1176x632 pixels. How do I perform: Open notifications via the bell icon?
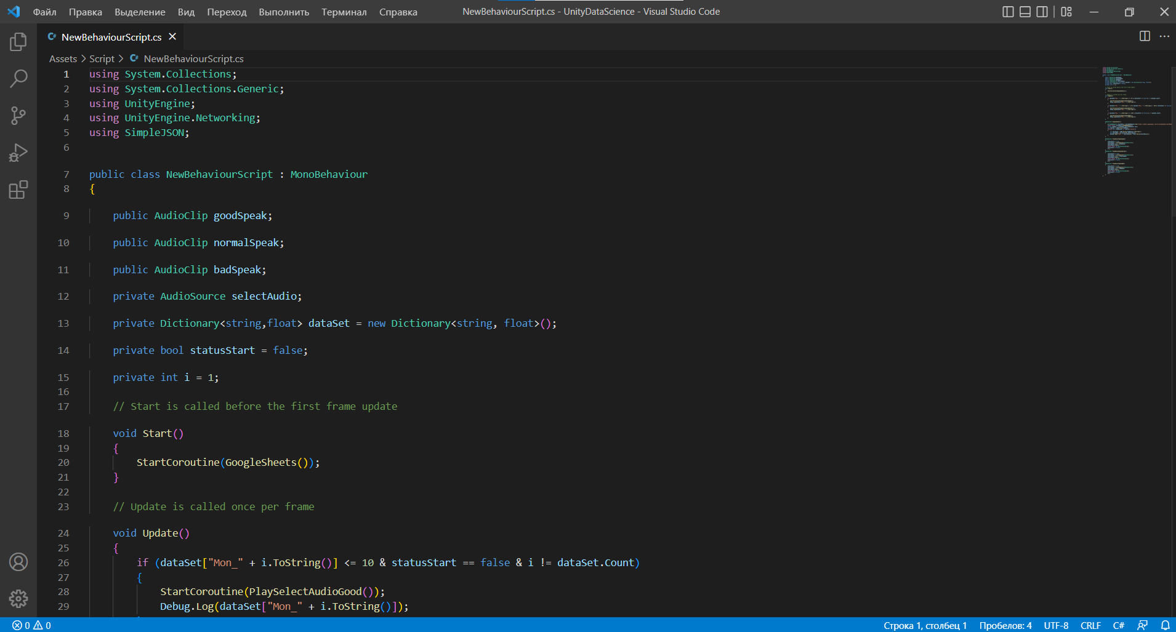[x=1166, y=625]
